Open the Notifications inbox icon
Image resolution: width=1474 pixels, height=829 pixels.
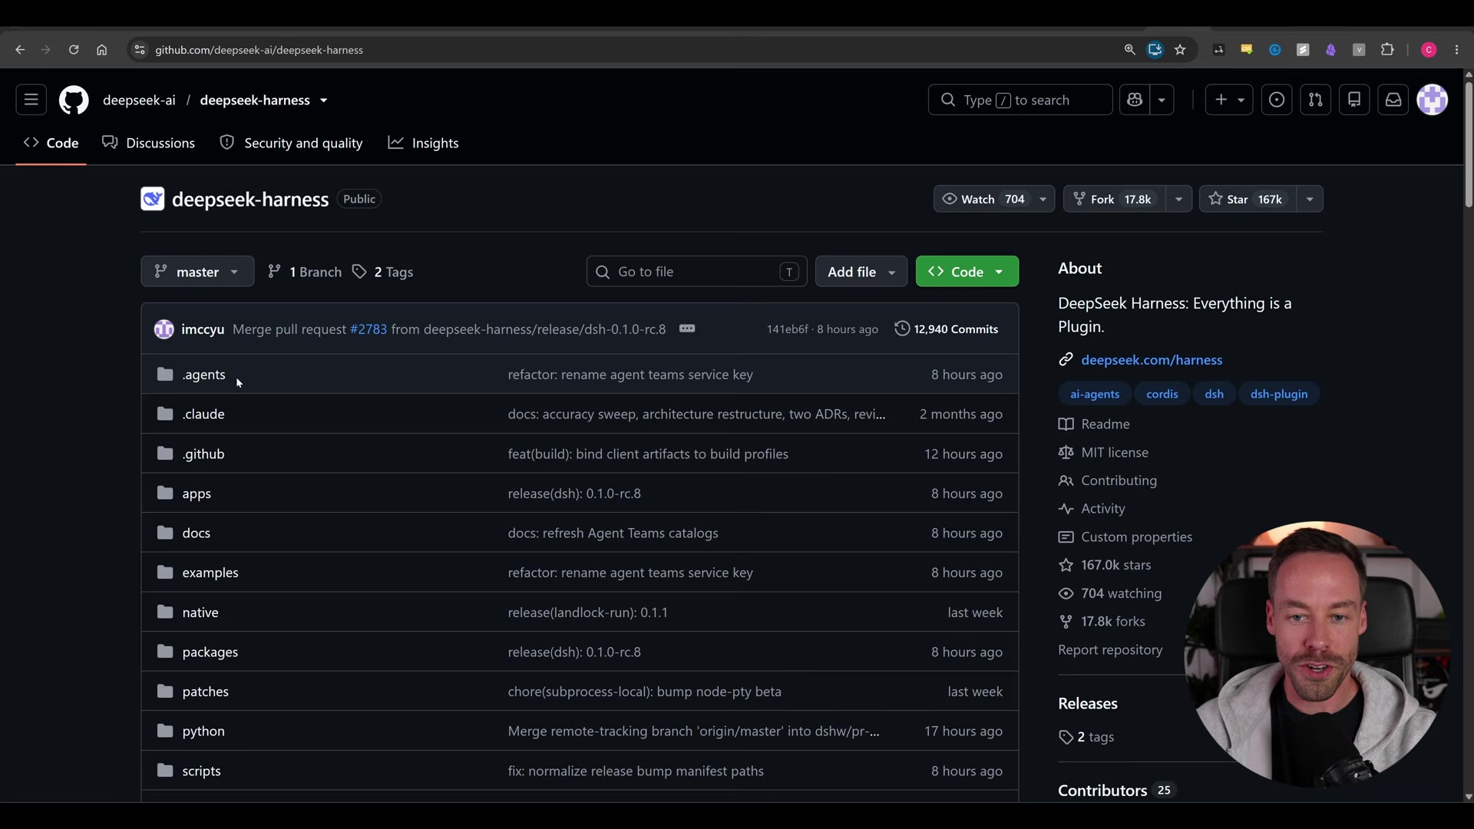pyautogui.click(x=1393, y=100)
